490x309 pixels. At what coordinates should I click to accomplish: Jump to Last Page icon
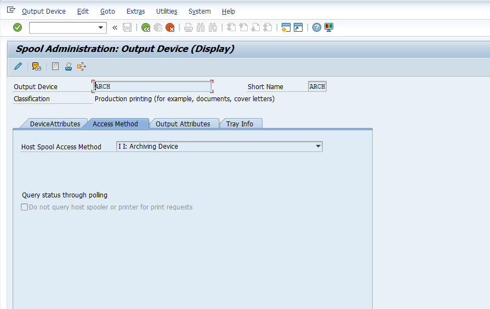267,27
